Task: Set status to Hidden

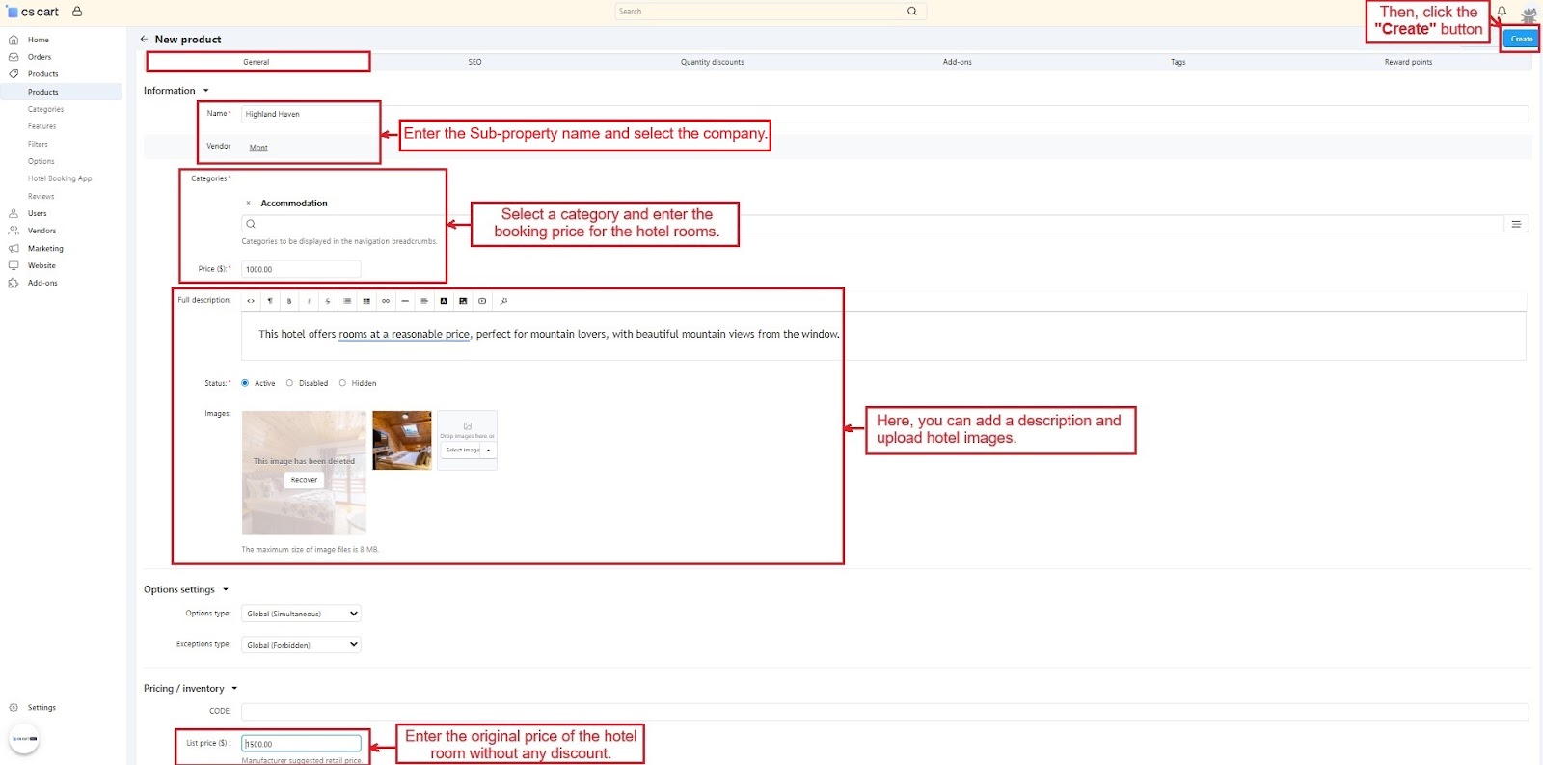Action: pos(342,383)
